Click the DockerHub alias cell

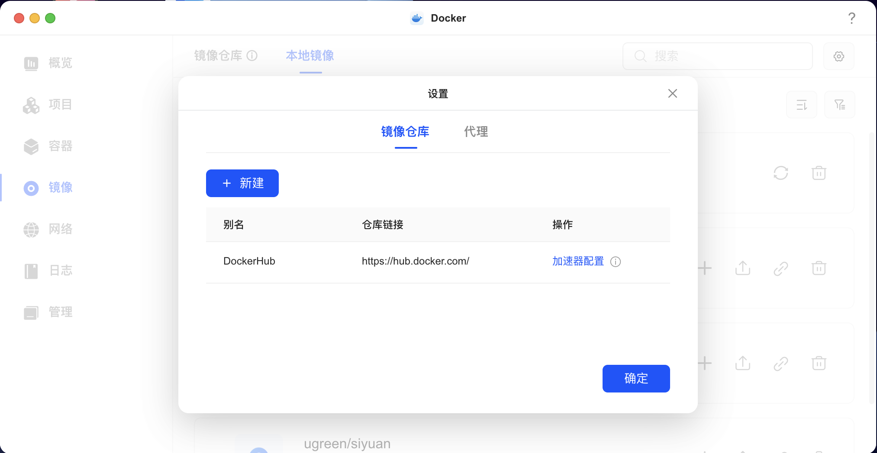pos(249,261)
